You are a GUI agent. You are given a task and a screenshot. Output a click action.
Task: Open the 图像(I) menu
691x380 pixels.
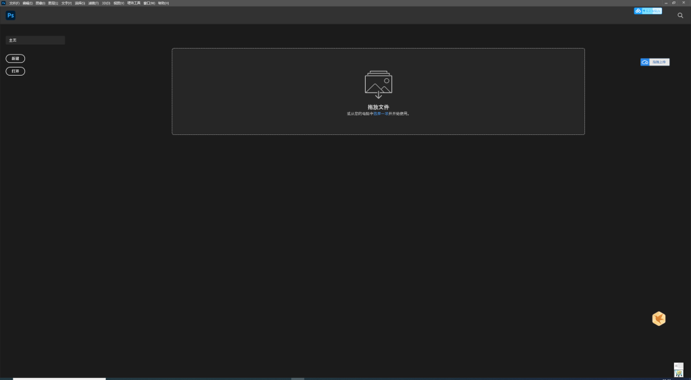40,3
